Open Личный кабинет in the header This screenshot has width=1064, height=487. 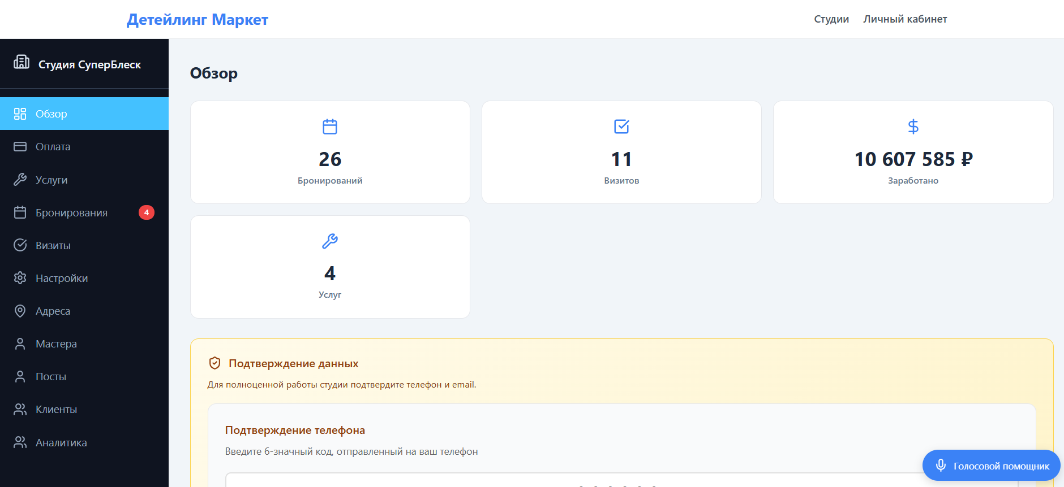click(905, 19)
